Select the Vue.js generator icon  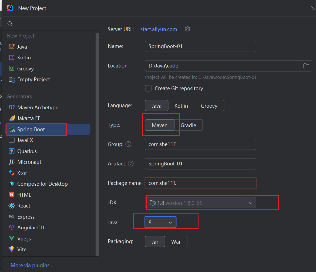click(12, 239)
